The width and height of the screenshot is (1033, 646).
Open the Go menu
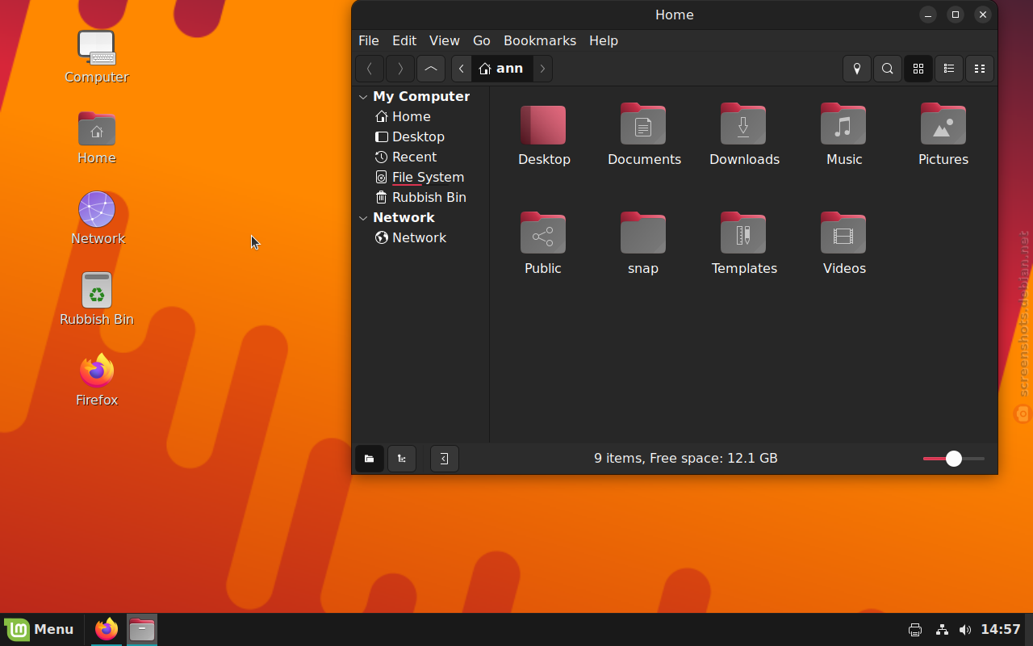[x=482, y=40]
